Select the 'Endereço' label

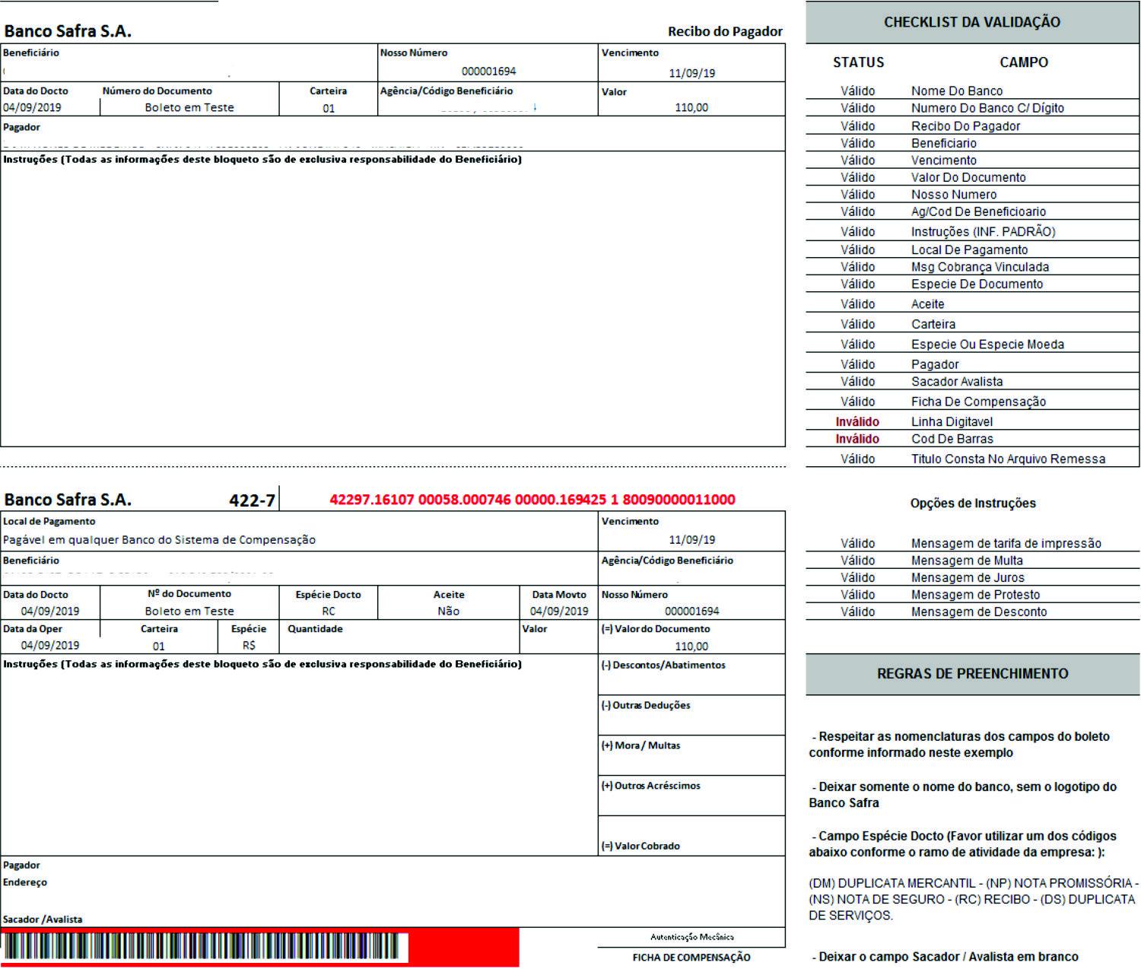(x=25, y=882)
